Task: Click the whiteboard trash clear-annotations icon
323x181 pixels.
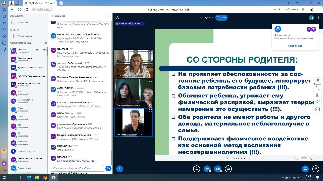Action: click(318, 95)
